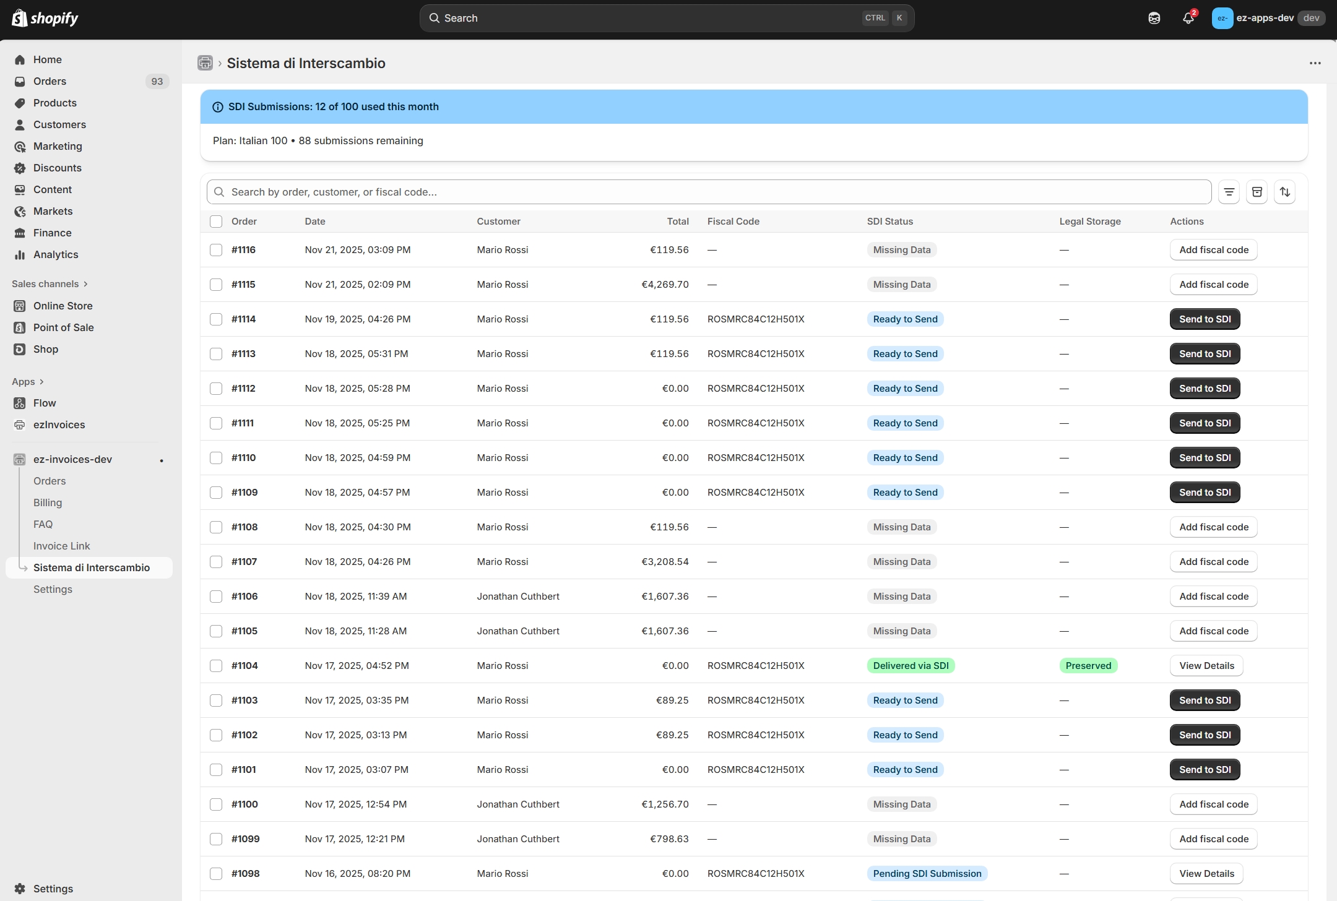Click the Point of Sale icon
This screenshot has width=1337, height=901.
pyautogui.click(x=20, y=327)
